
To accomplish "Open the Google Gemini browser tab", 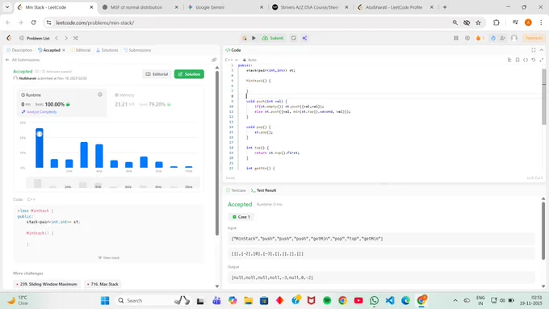I will [225, 7].
